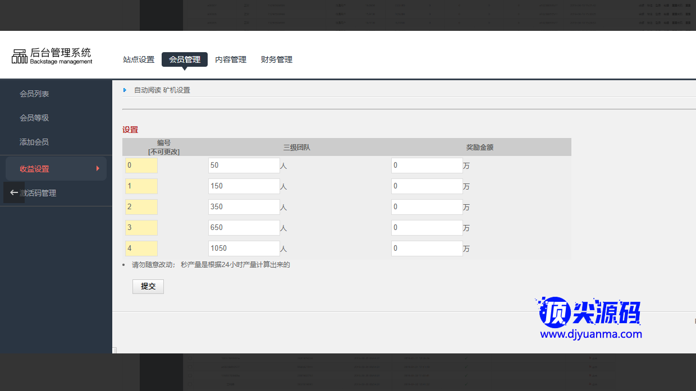The height and width of the screenshot is (391, 696).
Task: Click the reward amount field for row 0
Action: point(427,165)
